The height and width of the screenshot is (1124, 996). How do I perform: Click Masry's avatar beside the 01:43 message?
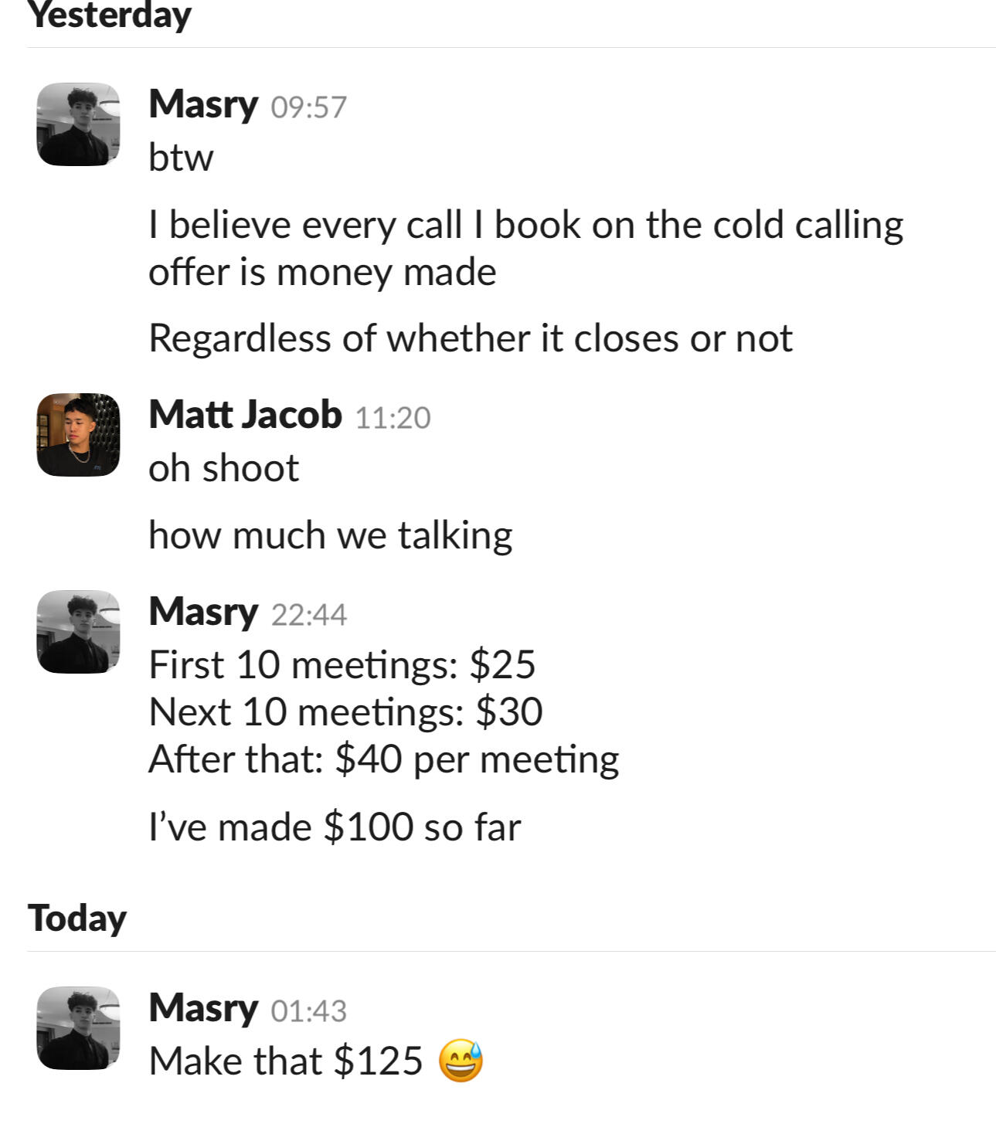pos(78,1027)
